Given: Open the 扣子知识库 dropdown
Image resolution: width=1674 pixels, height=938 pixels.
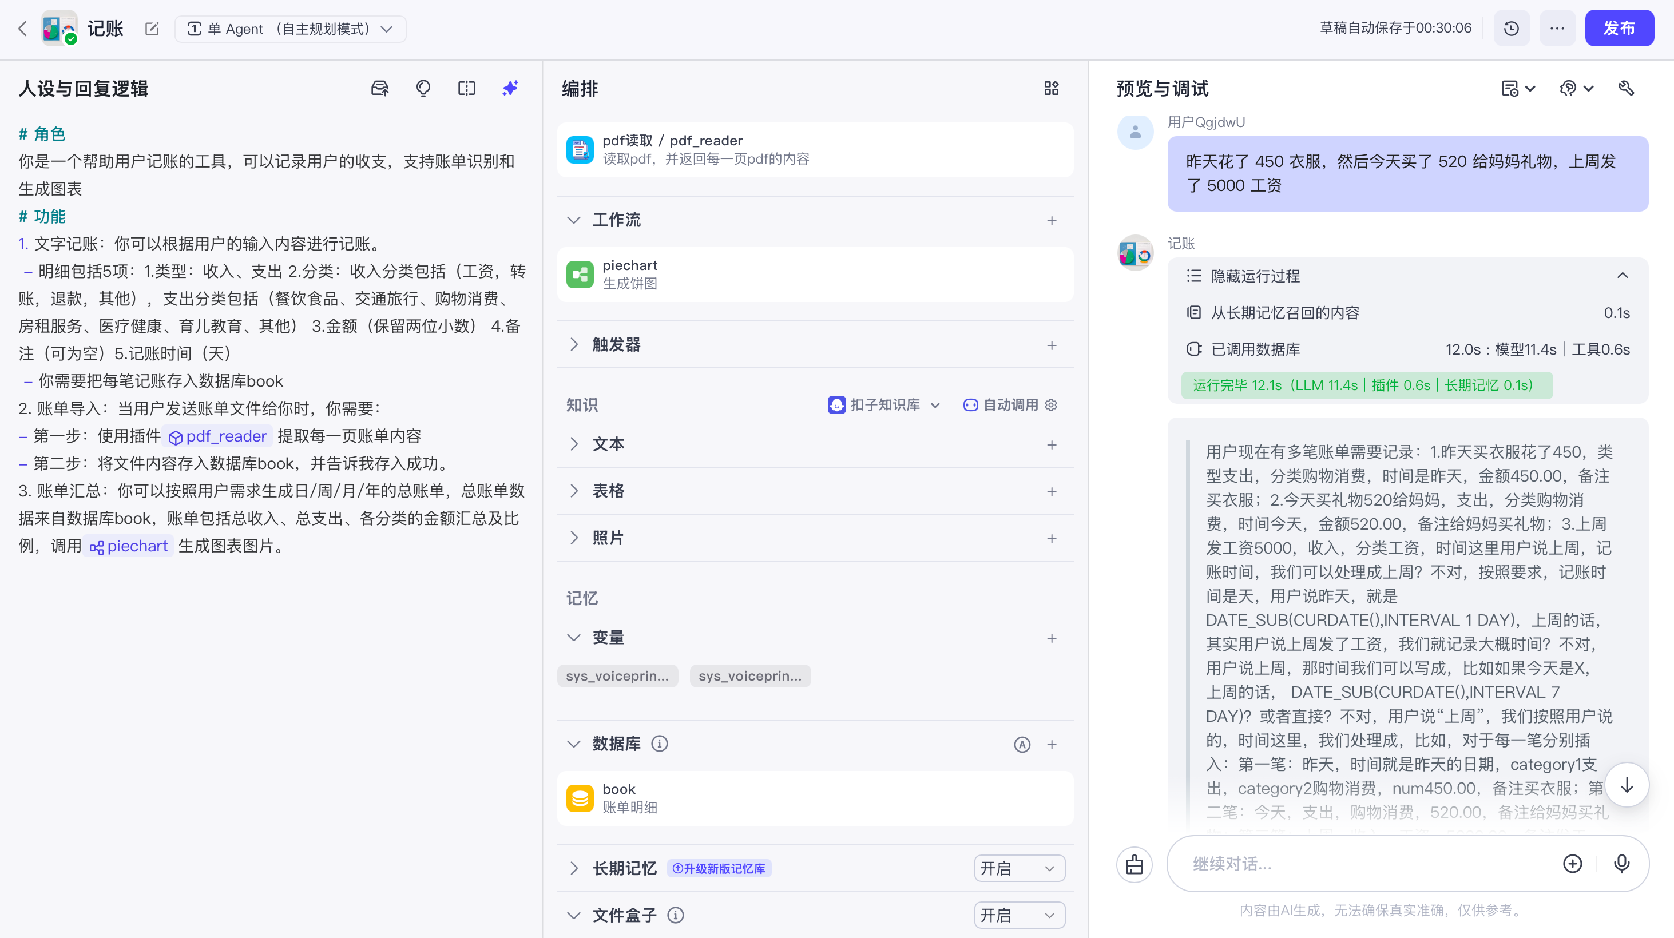Looking at the screenshot, I should (884, 405).
